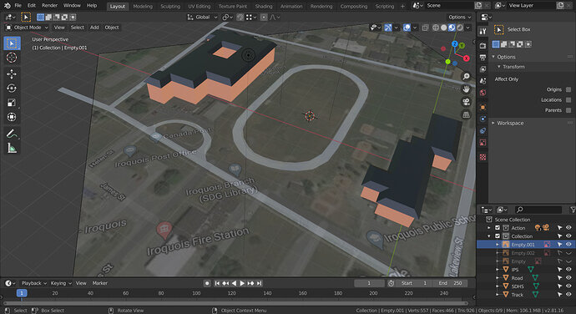Select the Transform tool

coord(12,117)
